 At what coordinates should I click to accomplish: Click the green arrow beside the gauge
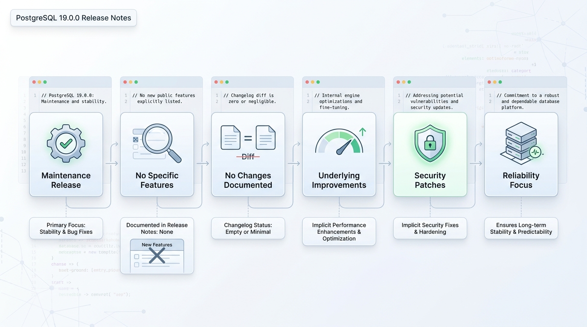click(363, 132)
